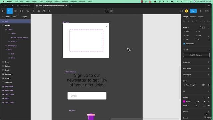
Task: Add a Layout grid with plus
Action: 209,75
